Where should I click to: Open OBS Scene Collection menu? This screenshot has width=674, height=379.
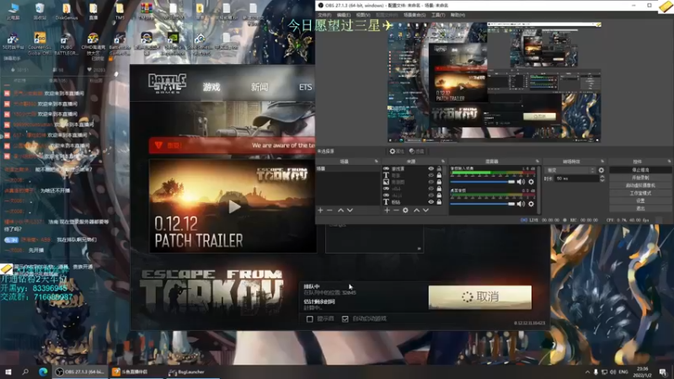tap(415, 15)
